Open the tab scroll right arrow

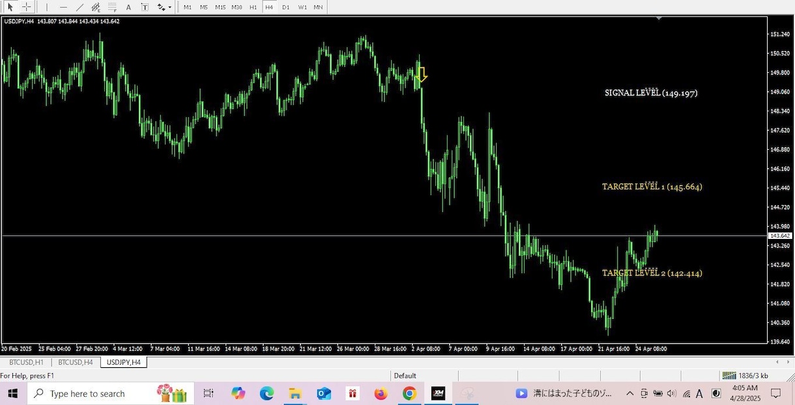click(787, 362)
